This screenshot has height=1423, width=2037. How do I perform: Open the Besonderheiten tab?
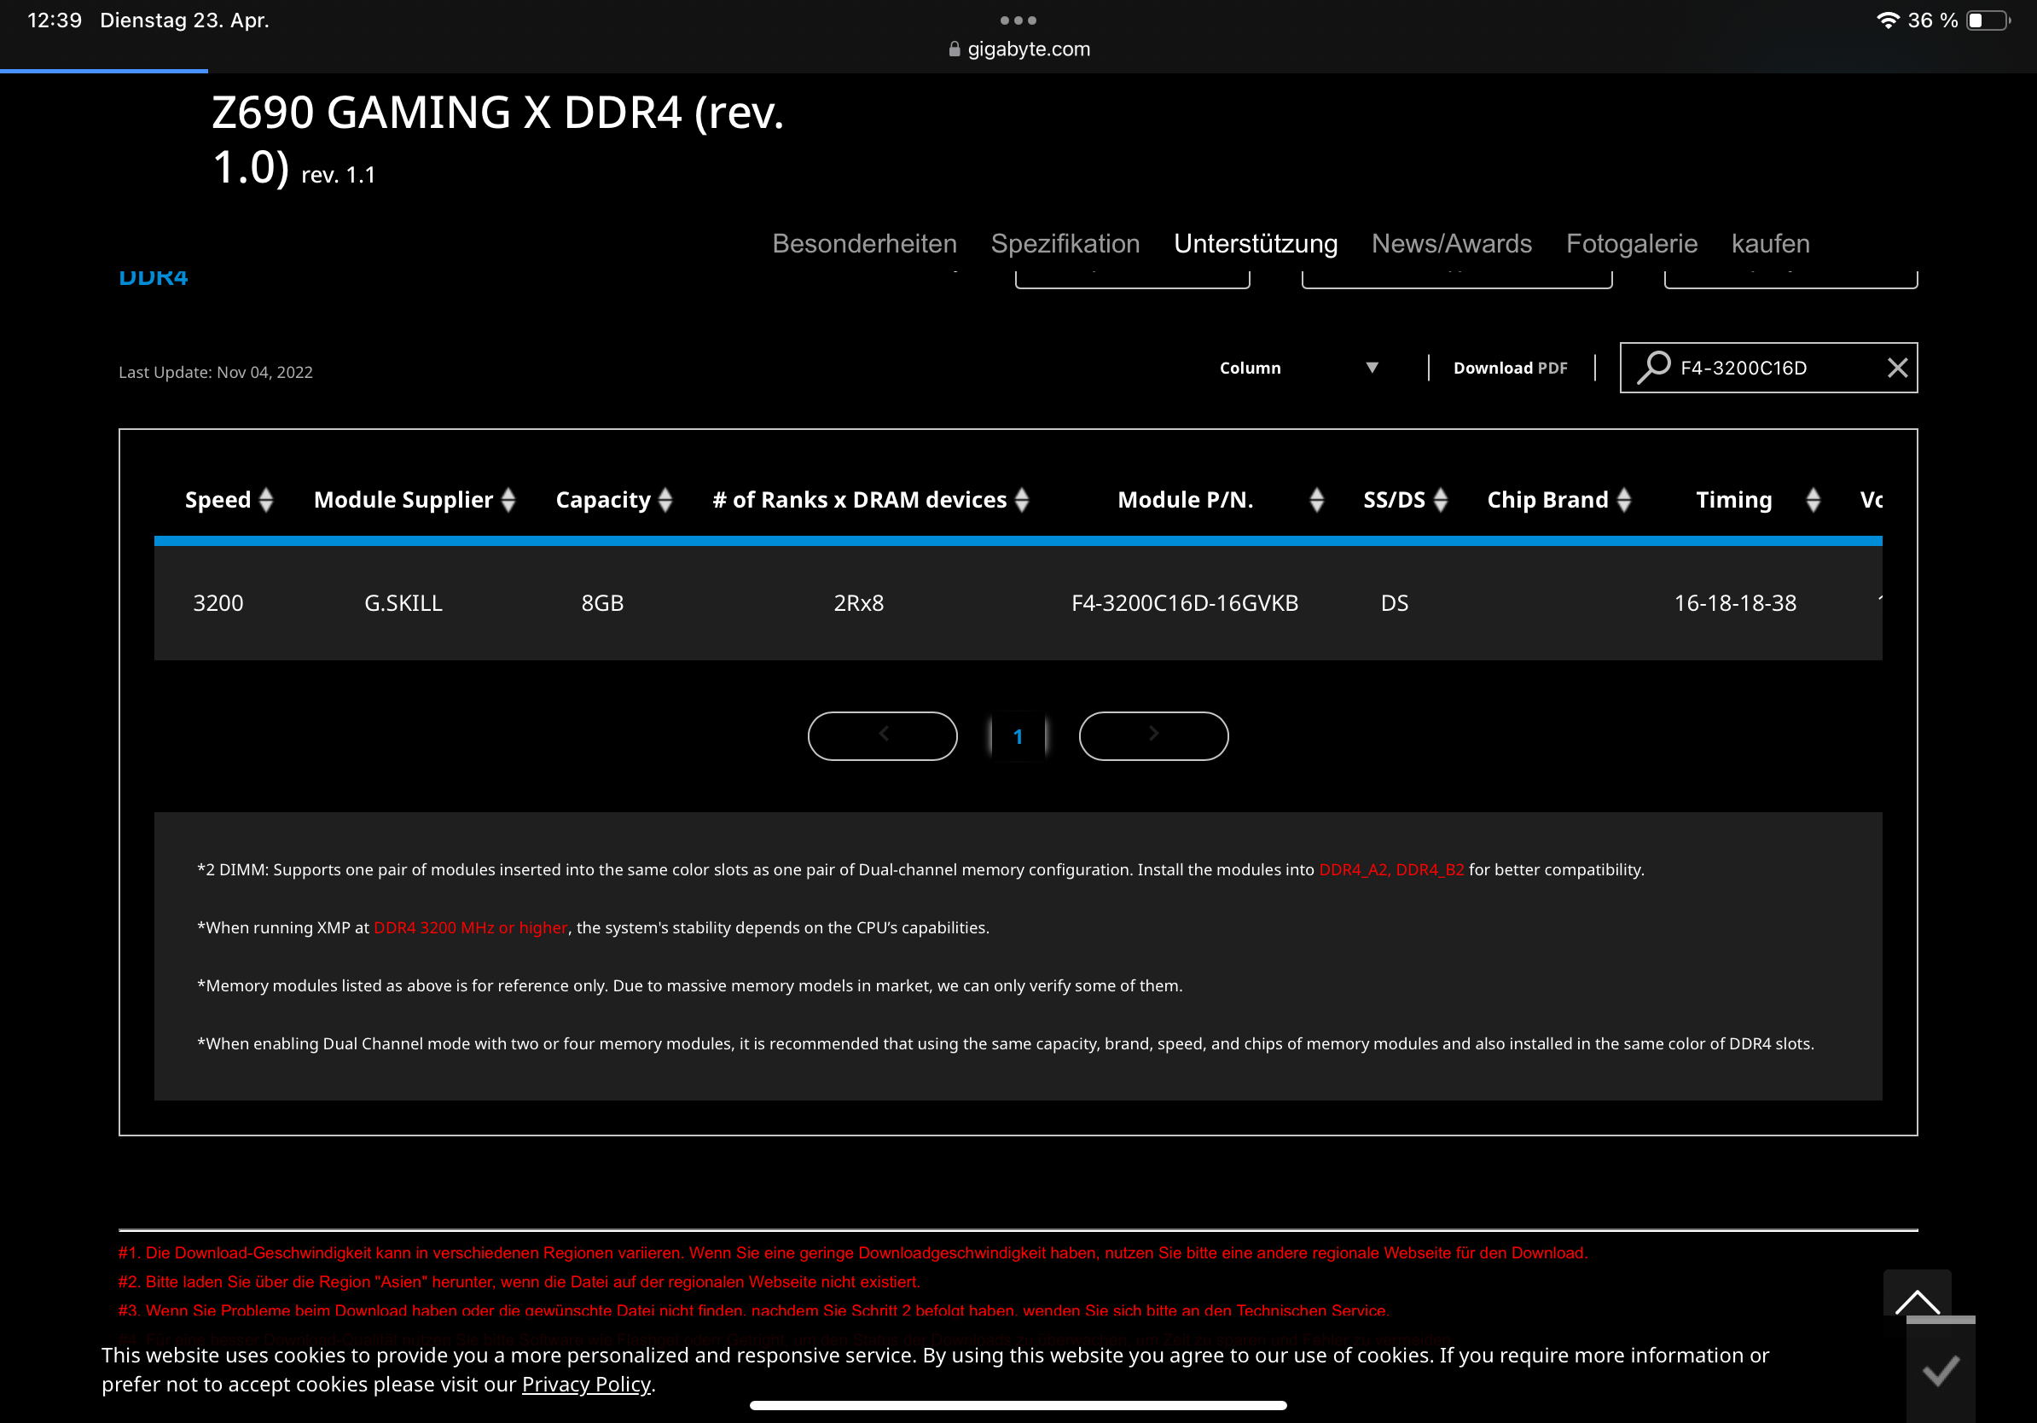(864, 244)
